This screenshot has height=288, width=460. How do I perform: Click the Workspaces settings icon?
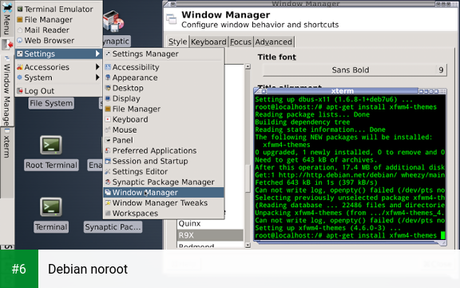pos(108,214)
